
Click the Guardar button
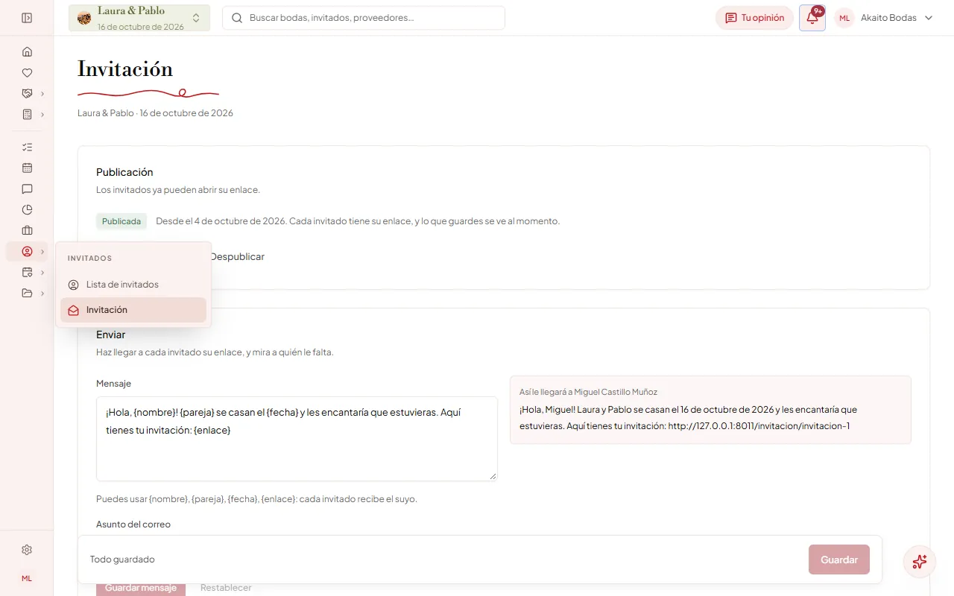click(839, 559)
